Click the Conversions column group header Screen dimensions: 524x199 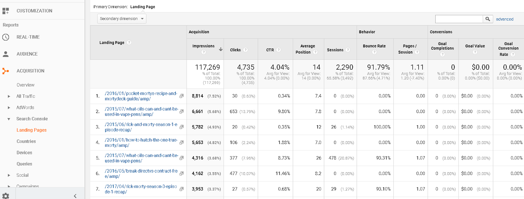pyautogui.click(x=441, y=32)
